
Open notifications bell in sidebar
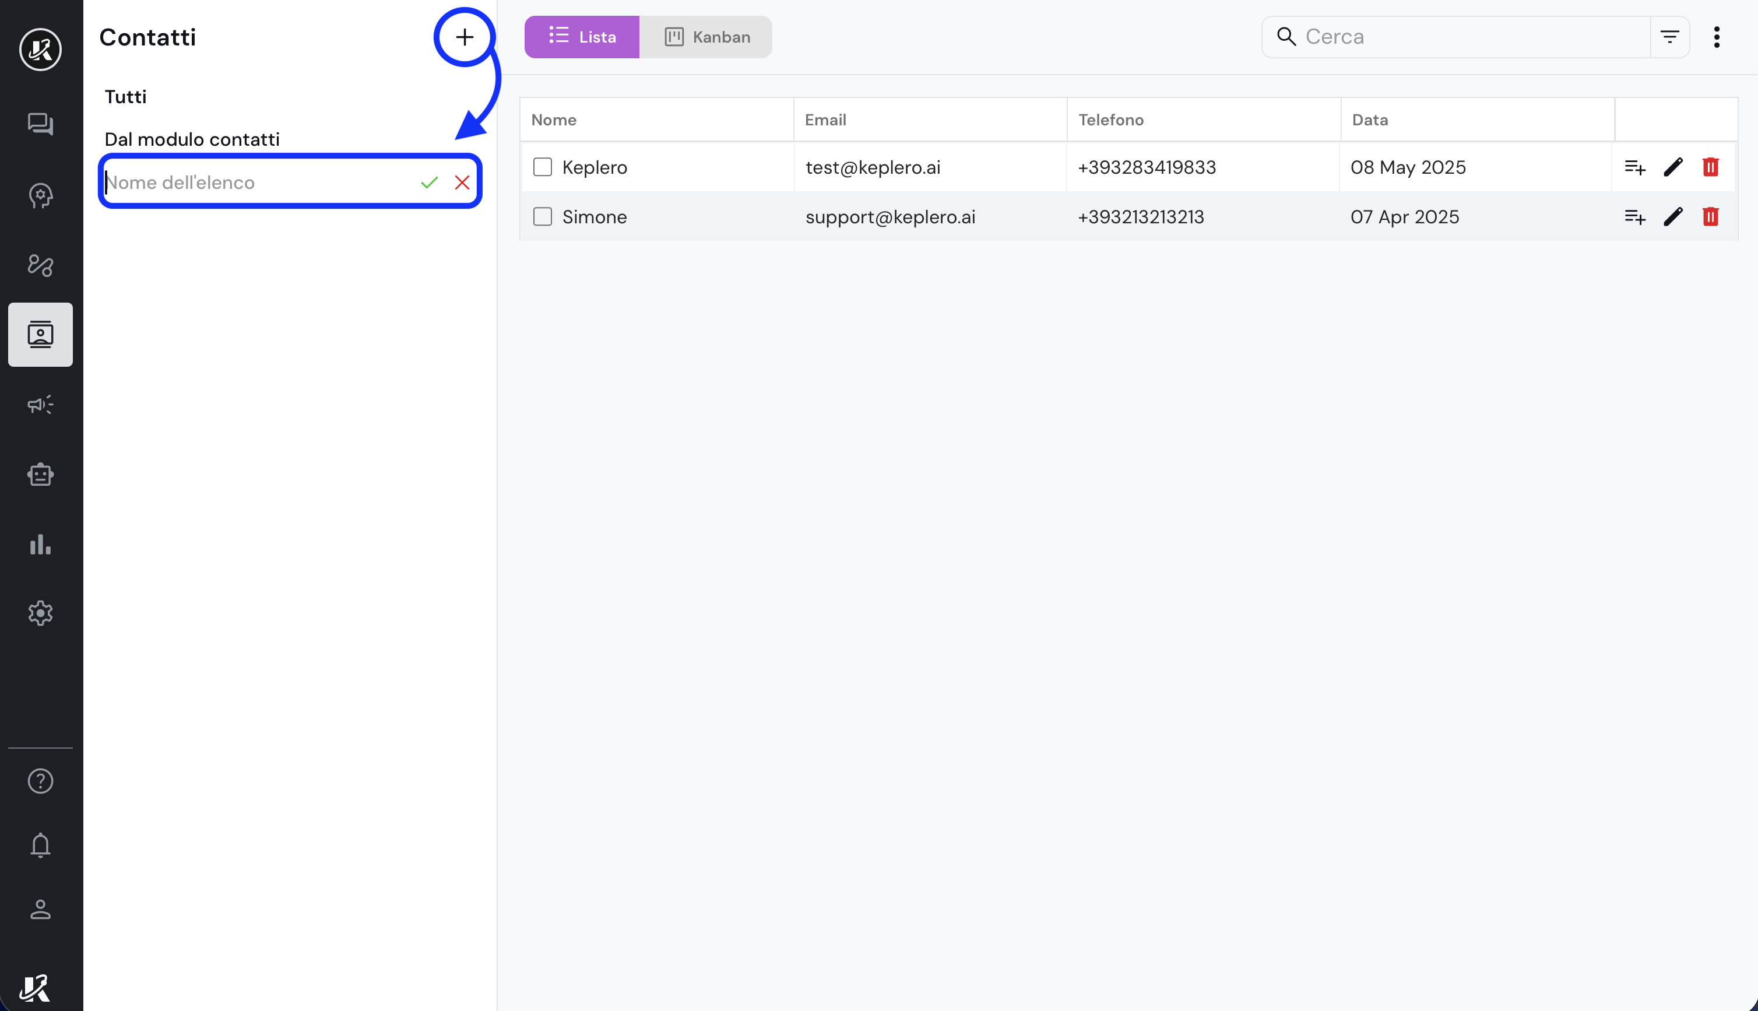coord(40,845)
